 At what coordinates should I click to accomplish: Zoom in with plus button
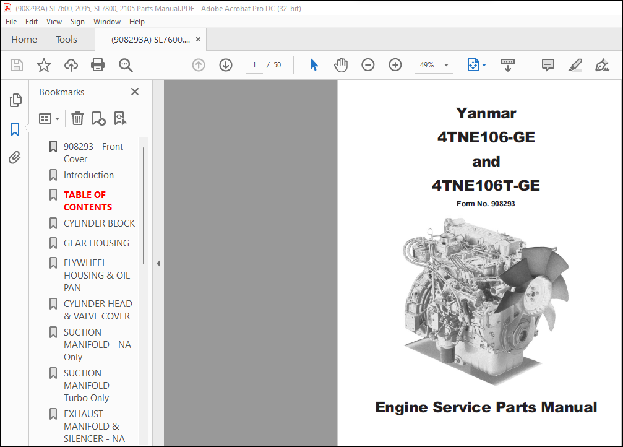395,65
